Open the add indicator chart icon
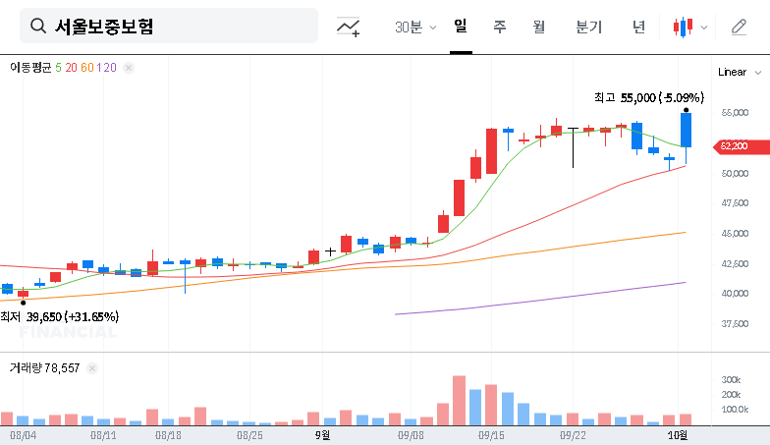Viewport: 770px width, 445px height. pos(348,28)
